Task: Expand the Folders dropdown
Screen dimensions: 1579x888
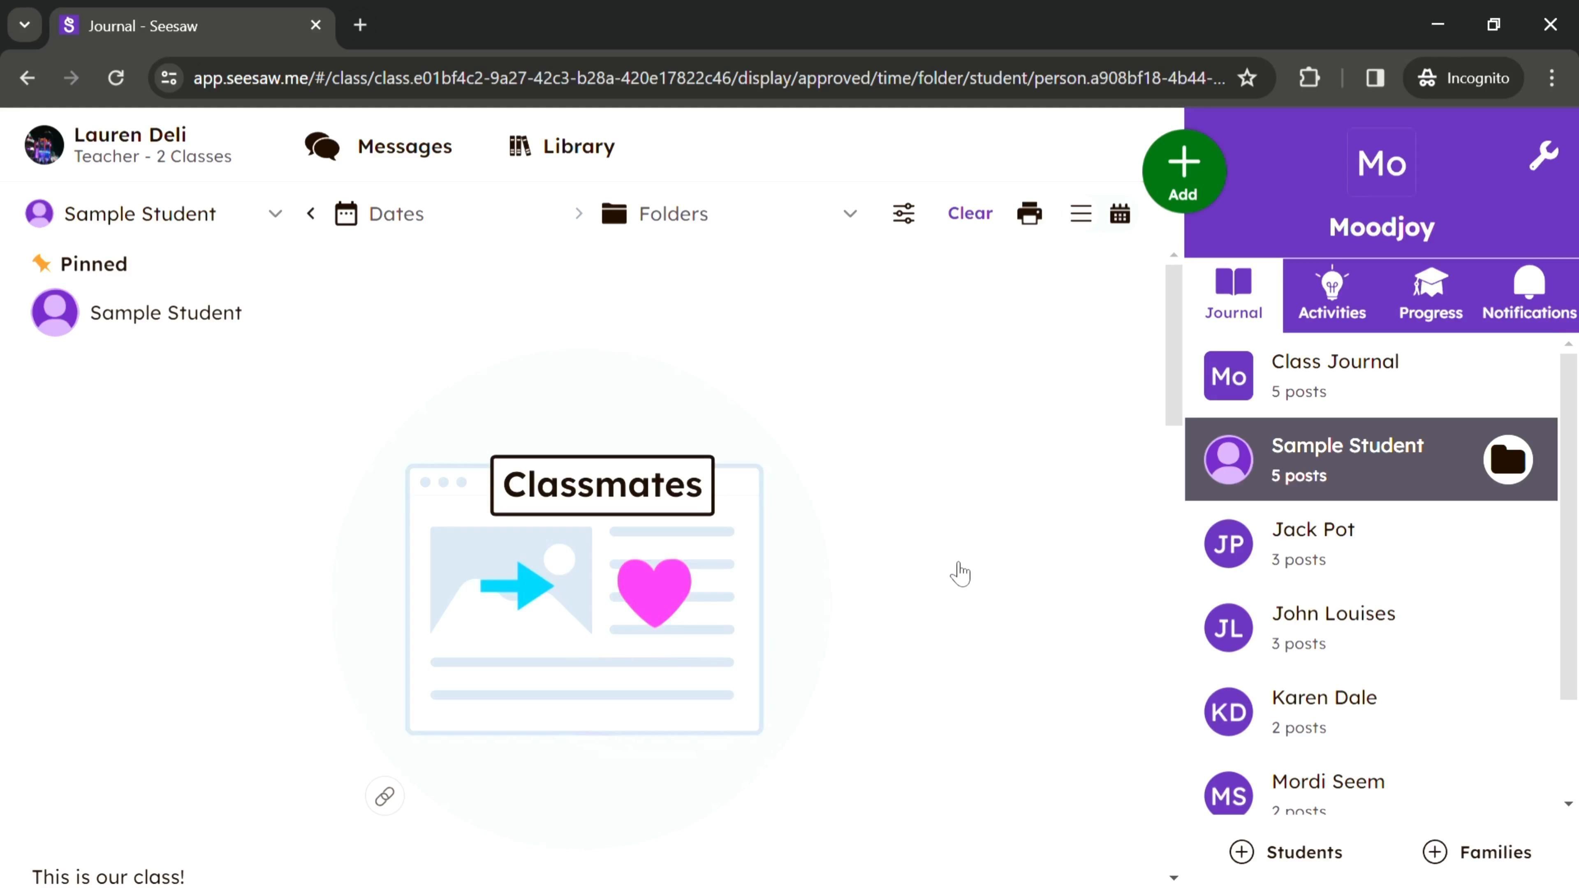Action: (850, 213)
